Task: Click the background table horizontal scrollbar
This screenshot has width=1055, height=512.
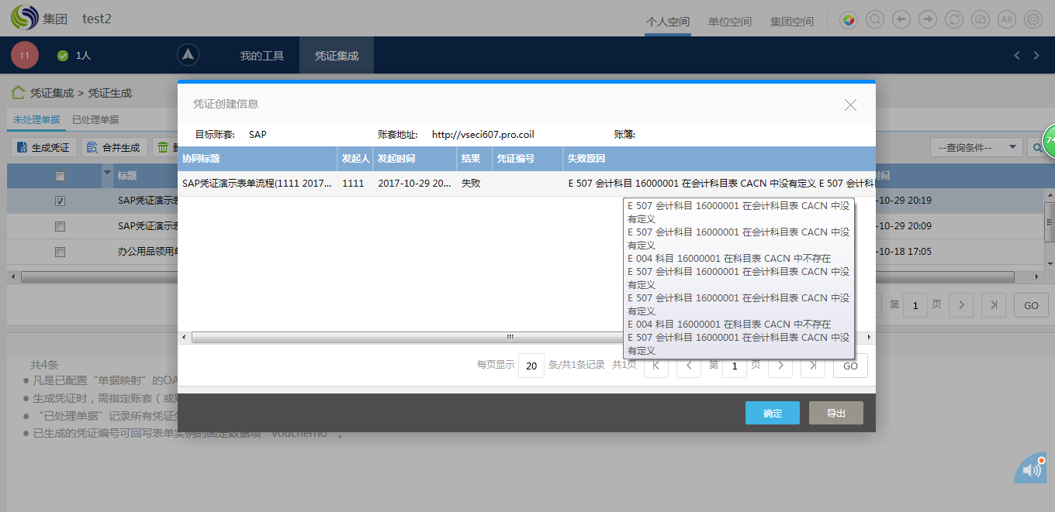Action: pos(517,277)
